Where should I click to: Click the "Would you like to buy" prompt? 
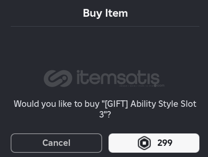[57, 104]
